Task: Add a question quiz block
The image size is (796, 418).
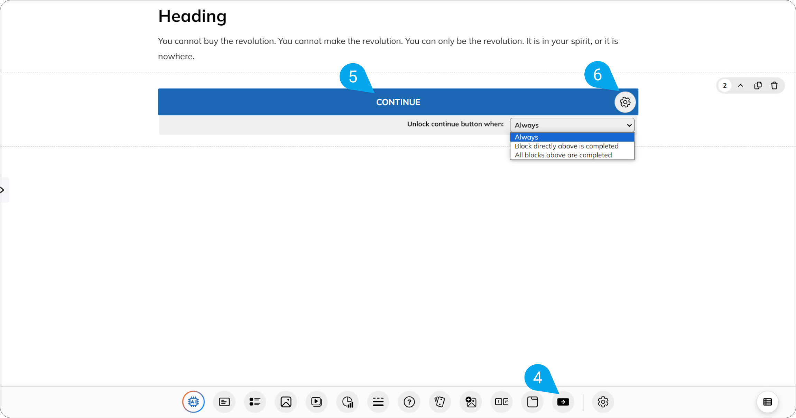Action: tap(409, 402)
